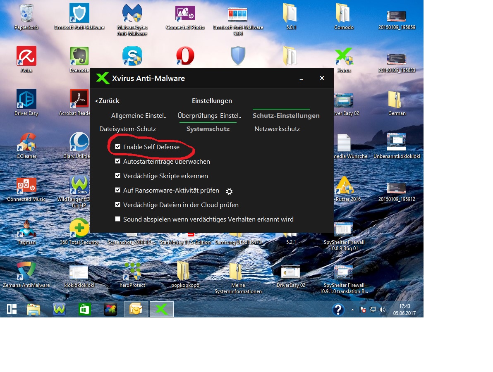Screen dimensions: 493x372
Task: Toggle Verdächtige Dateien in der Cloud prüfen
Action: point(117,205)
